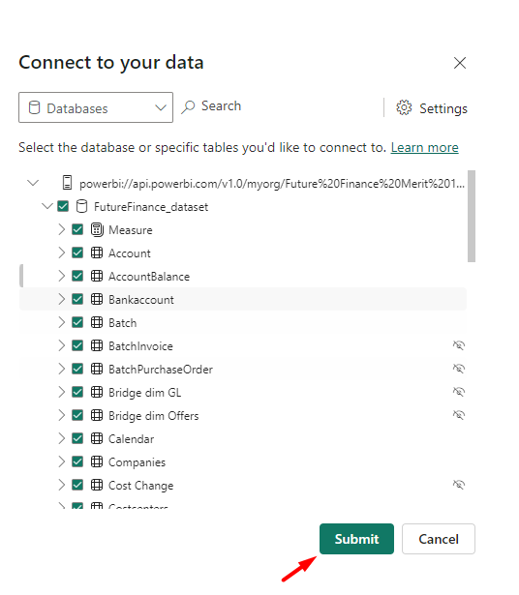Image resolution: width=519 pixels, height=595 pixels.
Task: Click the table icon beside Bridge dim Offers
Action: click(97, 415)
